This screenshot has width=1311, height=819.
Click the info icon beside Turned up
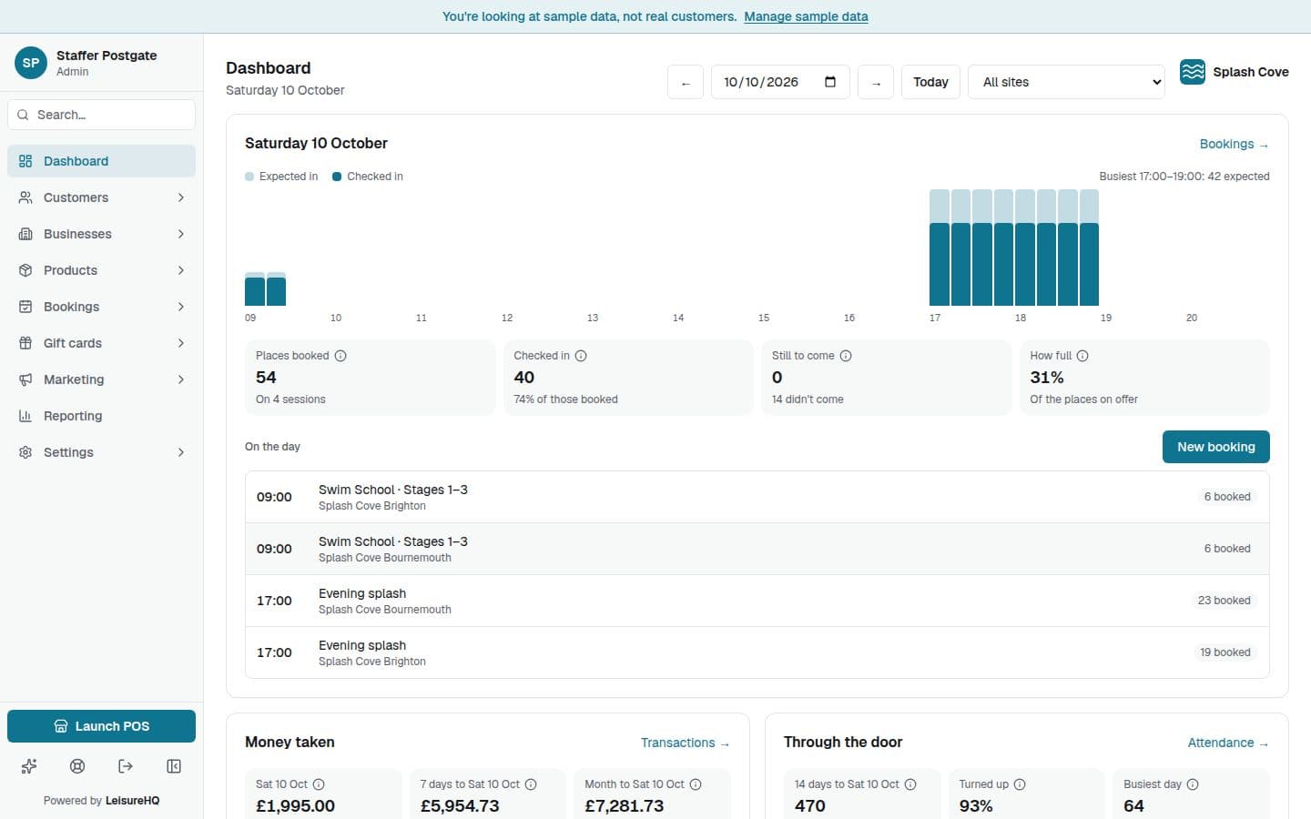click(1020, 784)
